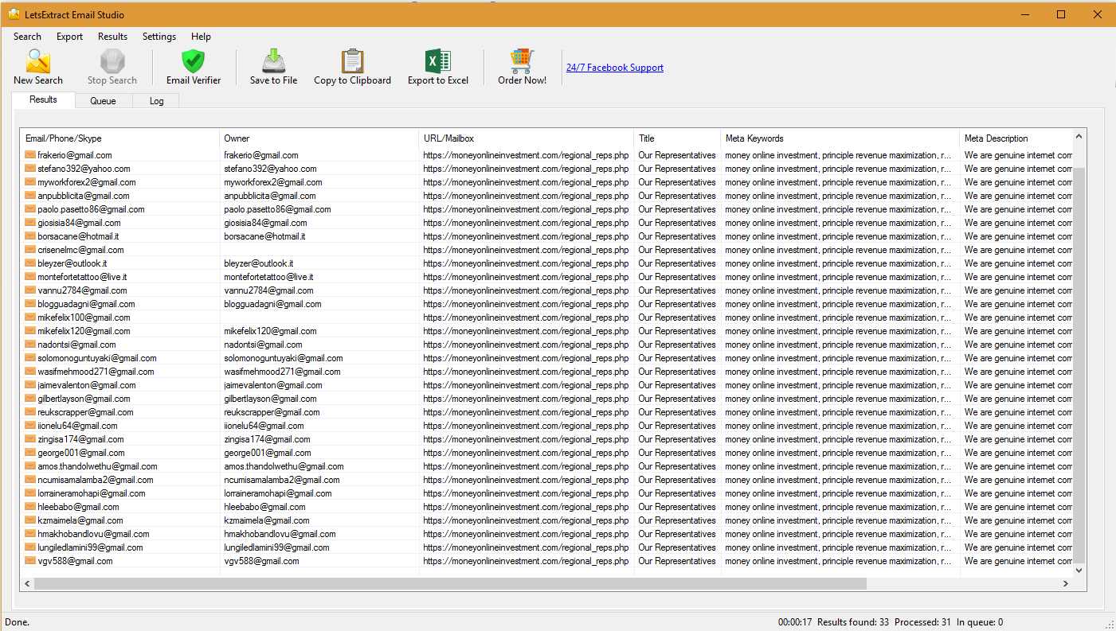Image resolution: width=1116 pixels, height=631 pixels.
Task: Click the LetsExtract app icon in title bar
Action: click(x=14, y=14)
